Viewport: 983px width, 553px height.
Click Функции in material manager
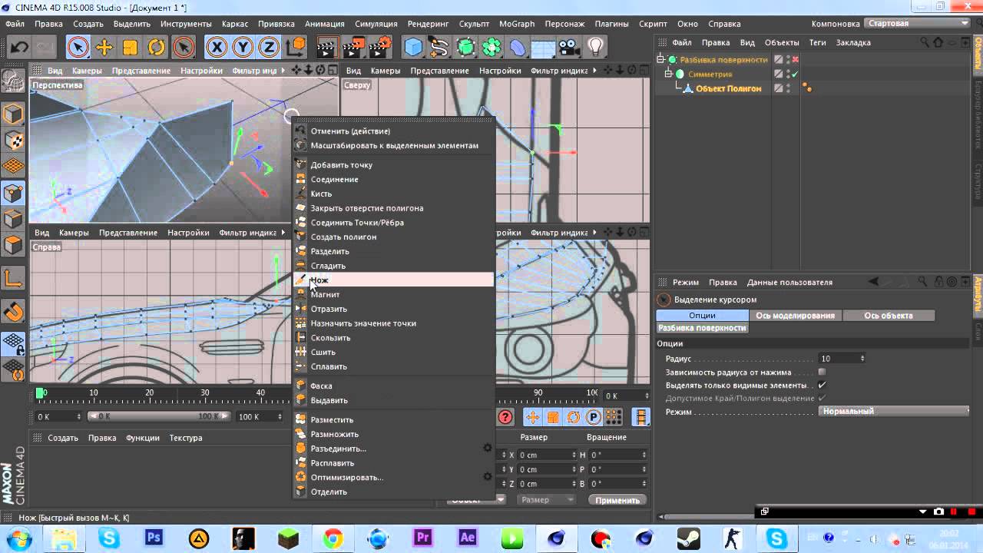pyautogui.click(x=143, y=438)
